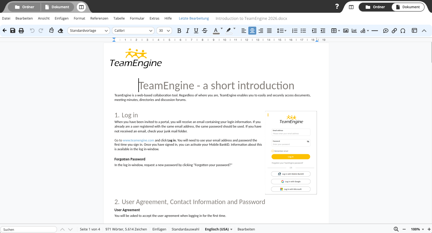Image resolution: width=432 pixels, height=233 pixels.
Task: Click the right-side Dokument button
Action: 408,7
